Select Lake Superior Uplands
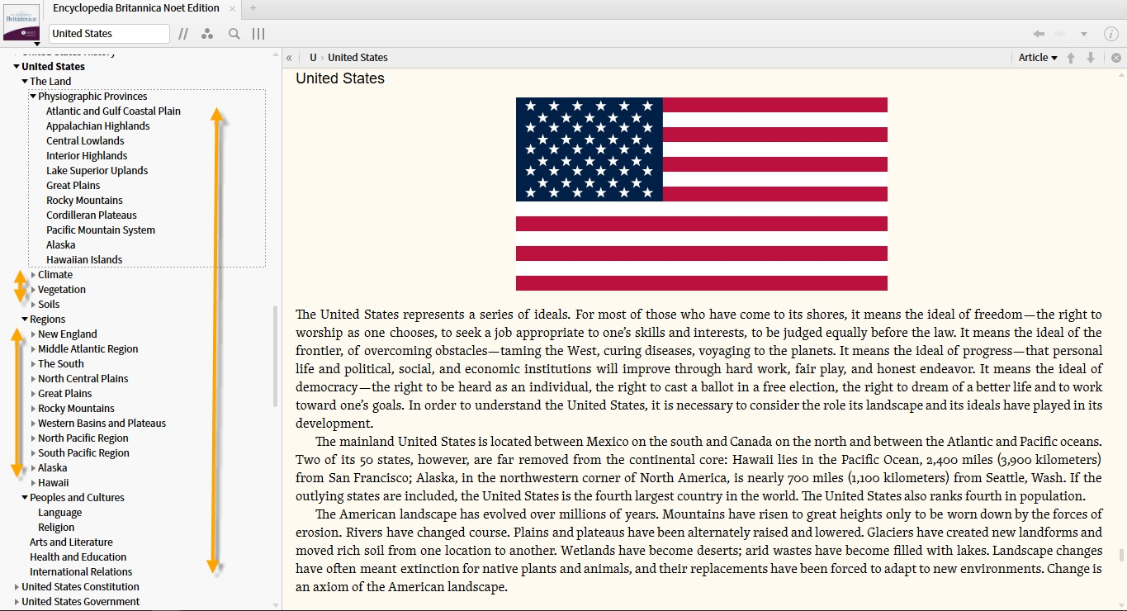This screenshot has width=1127, height=611. pos(97,171)
